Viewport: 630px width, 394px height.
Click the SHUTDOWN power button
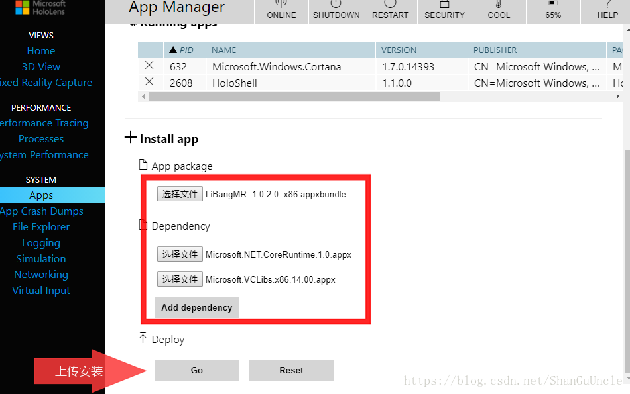click(336, 11)
